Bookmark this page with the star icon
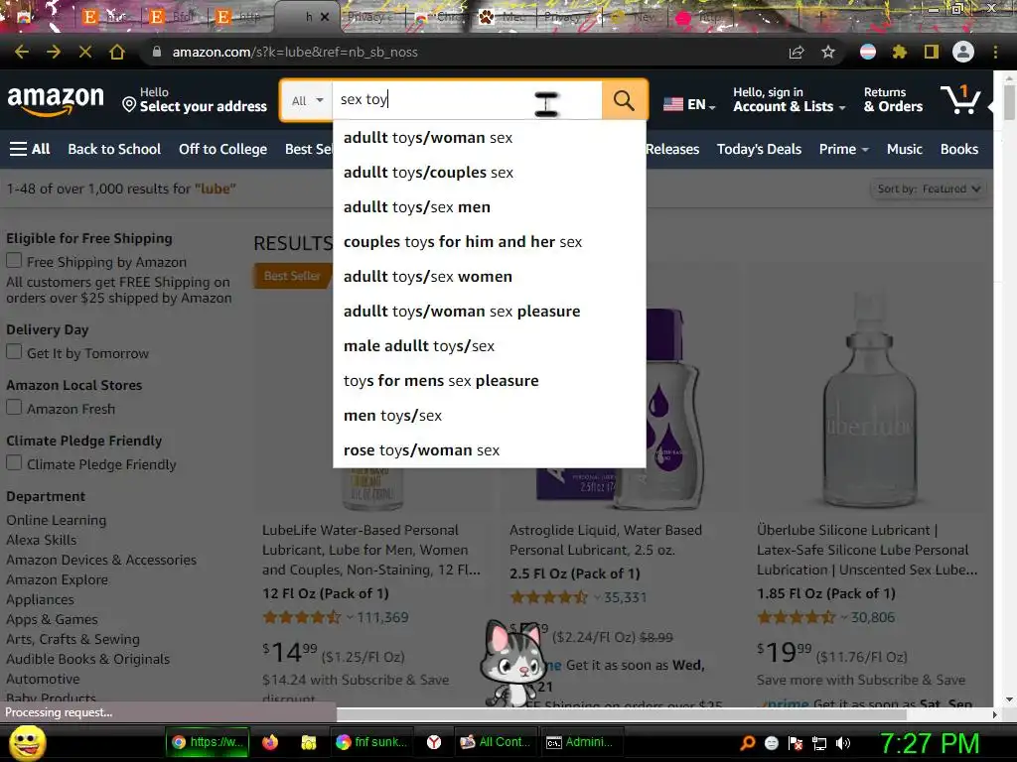The width and height of the screenshot is (1017, 762). point(828,52)
